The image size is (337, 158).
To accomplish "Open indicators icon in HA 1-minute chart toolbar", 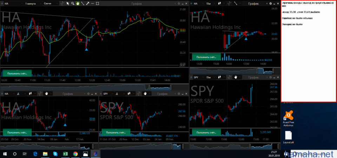I will pos(62,3).
